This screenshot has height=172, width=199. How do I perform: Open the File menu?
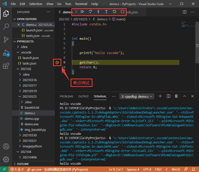13,4
